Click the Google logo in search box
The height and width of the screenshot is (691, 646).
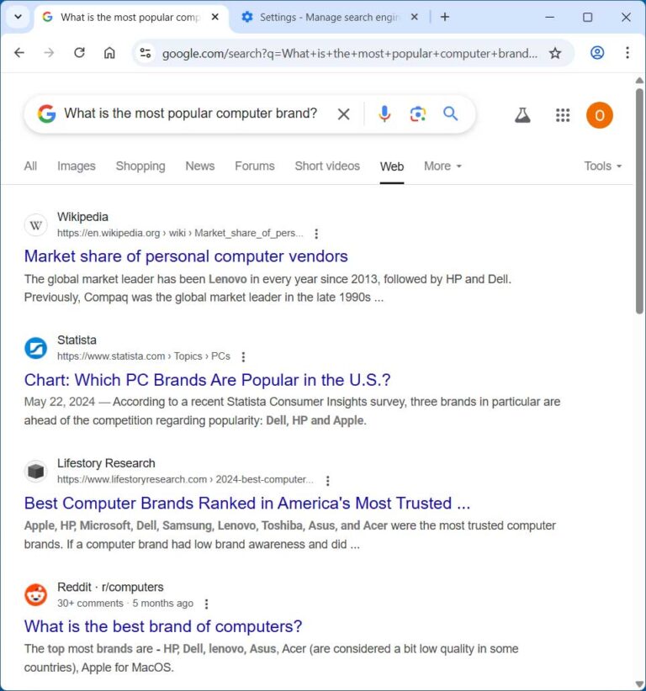point(46,113)
